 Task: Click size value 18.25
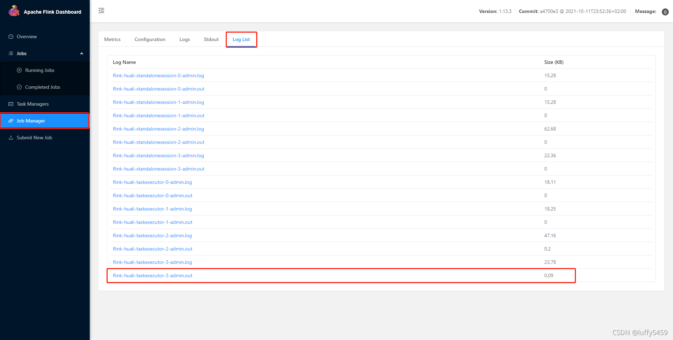coord(550,209)
